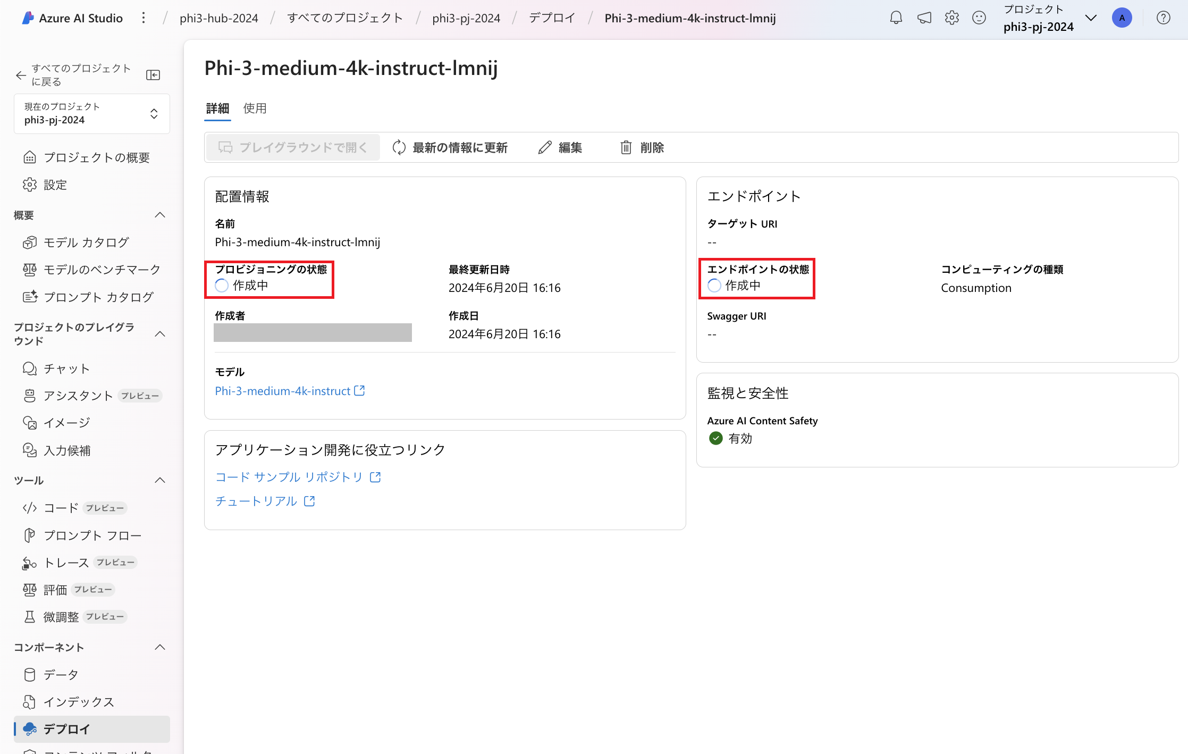
Task: Click 最新の情報に更新 to refresh
Action: pos(450,147)
